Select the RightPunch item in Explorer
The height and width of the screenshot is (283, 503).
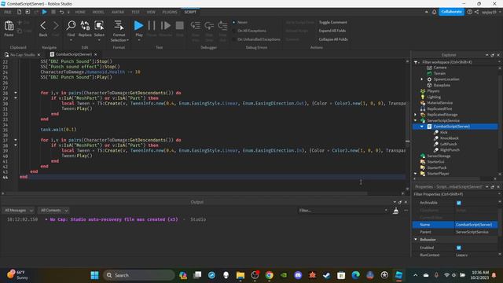tap(450, 150)
